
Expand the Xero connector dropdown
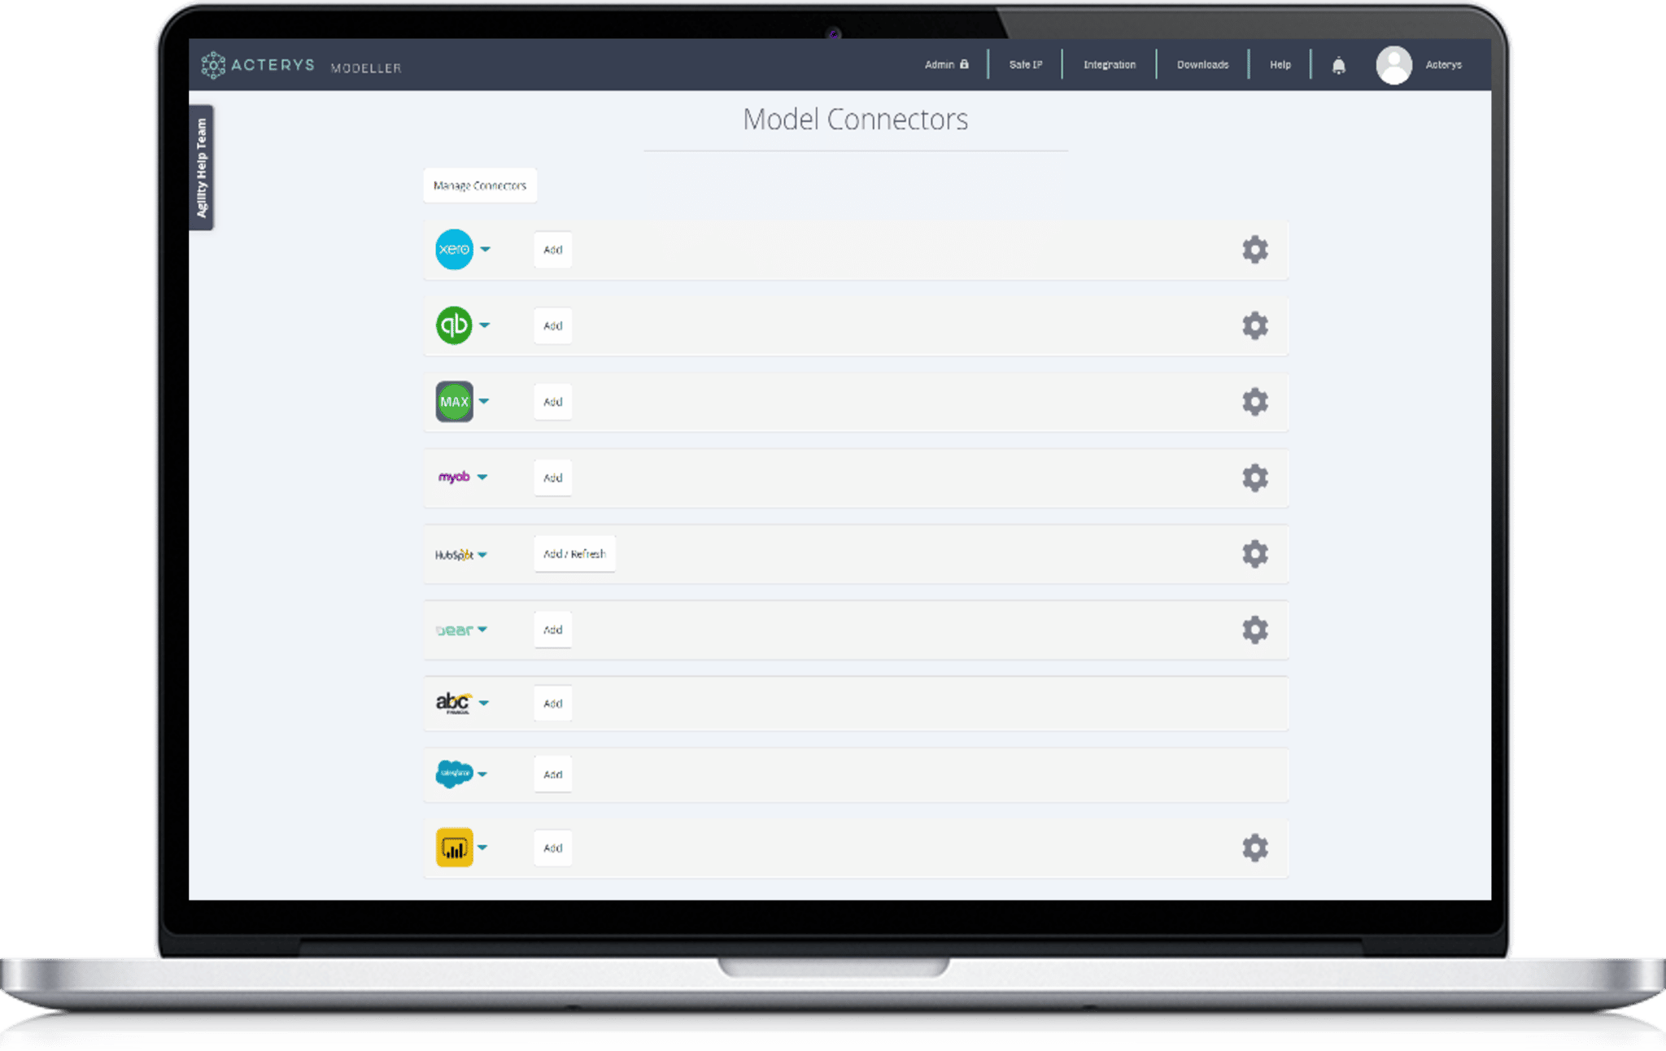(x=486, y=250)
